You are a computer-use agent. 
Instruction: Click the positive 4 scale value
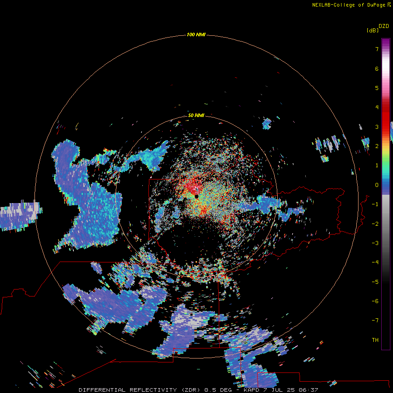pos(377,107)
